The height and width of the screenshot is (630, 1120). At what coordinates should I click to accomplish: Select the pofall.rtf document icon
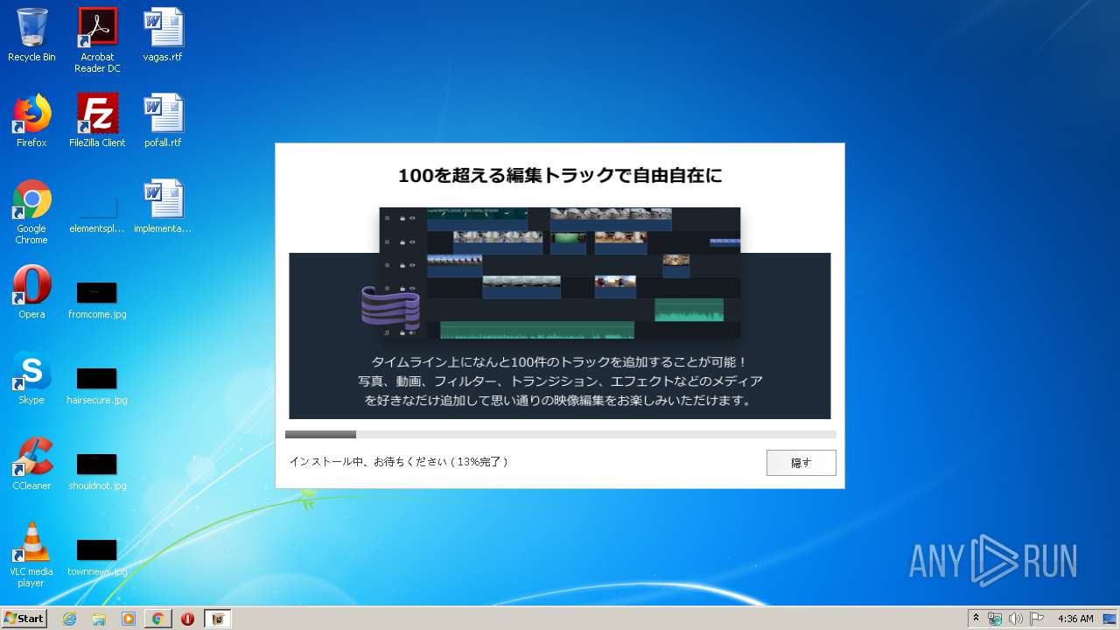[x=163, y=121]
